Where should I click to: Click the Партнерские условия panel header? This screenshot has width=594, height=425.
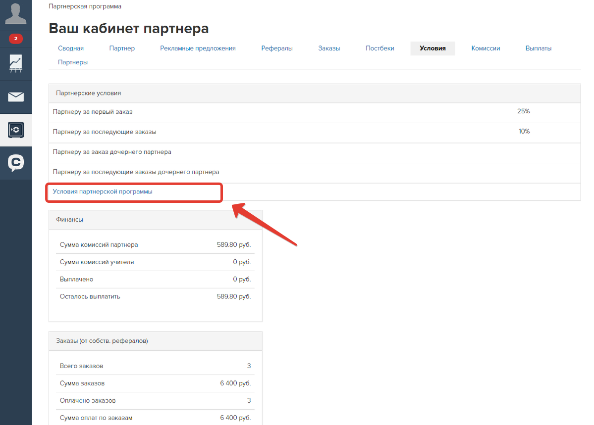315,93
